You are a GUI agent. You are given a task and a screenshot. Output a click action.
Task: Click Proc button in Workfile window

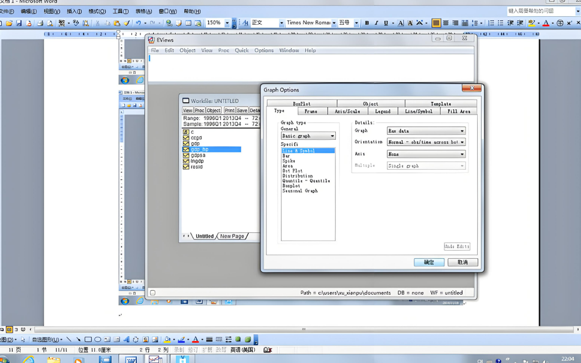200,110
